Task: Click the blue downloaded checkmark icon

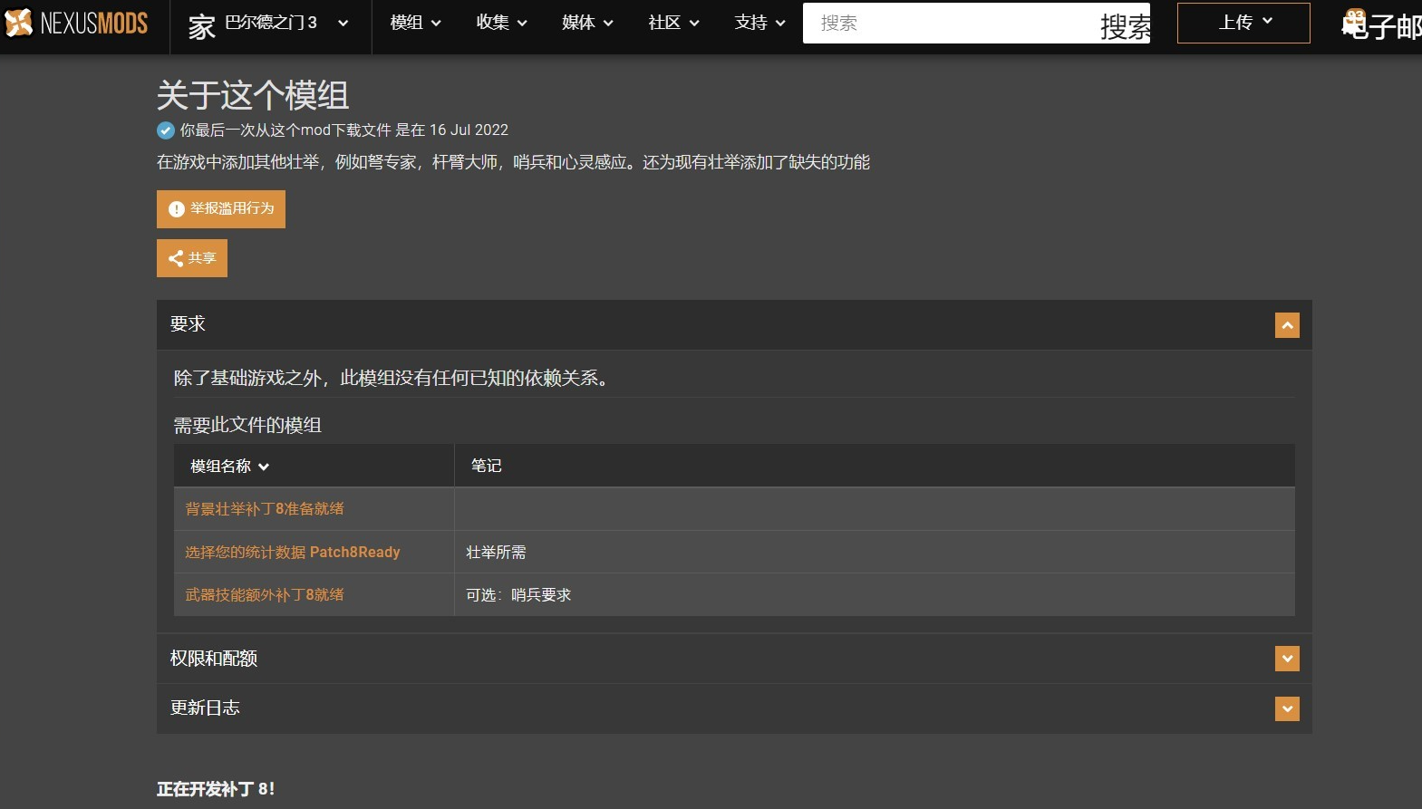Action: coord(166,130)
